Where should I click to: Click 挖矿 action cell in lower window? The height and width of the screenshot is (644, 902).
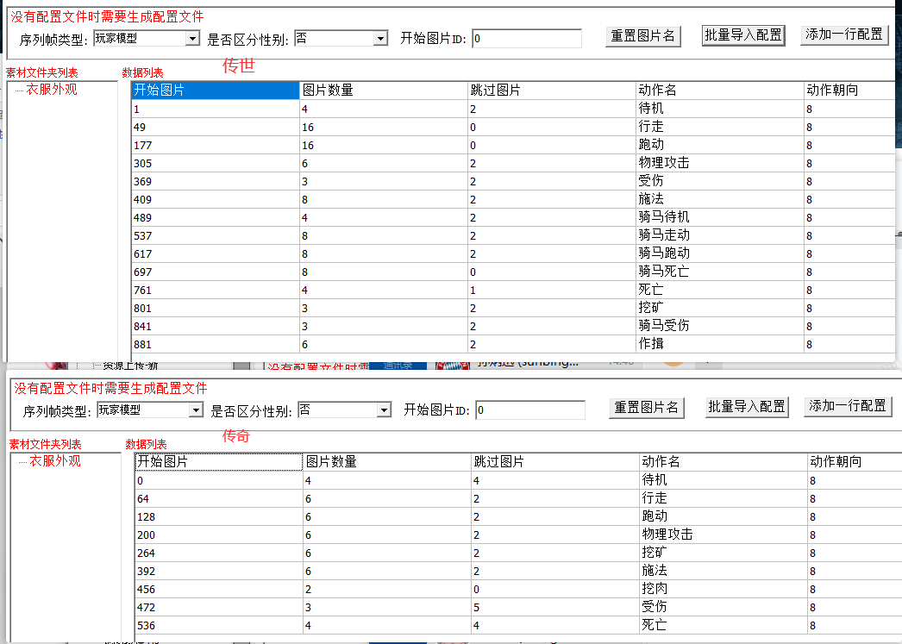pos(723,553)
